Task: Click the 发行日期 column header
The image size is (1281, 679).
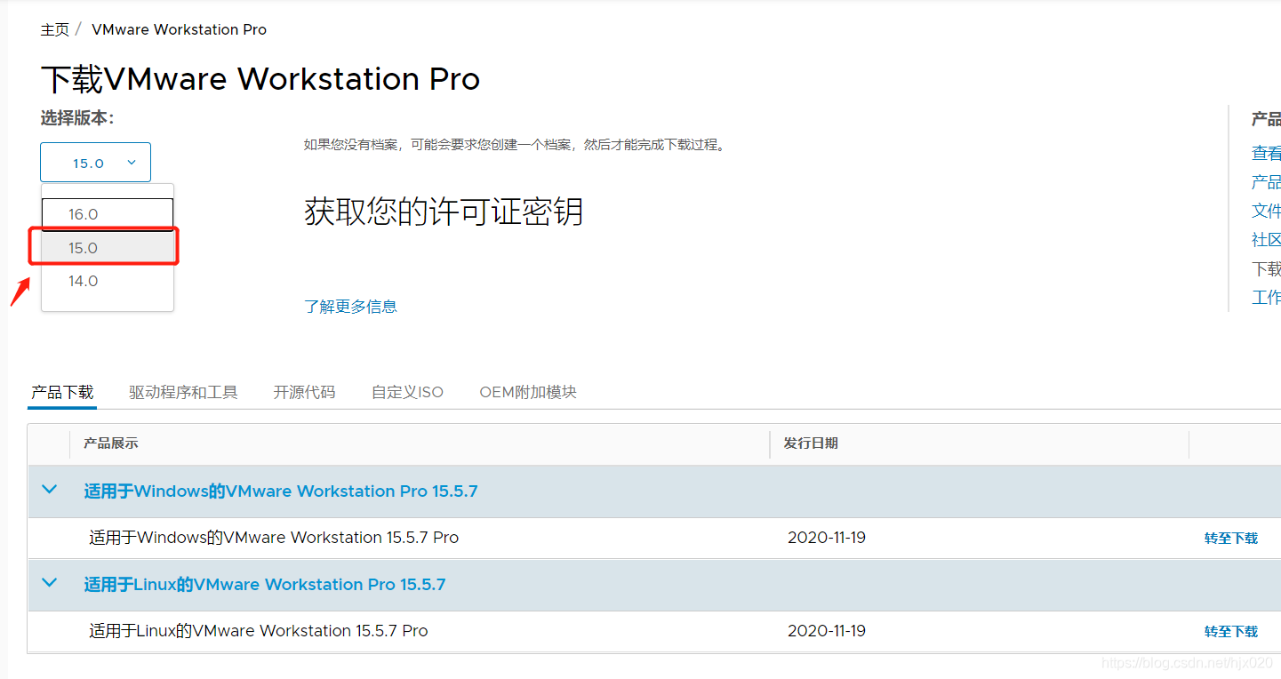Action: click(x=811, y=443)
